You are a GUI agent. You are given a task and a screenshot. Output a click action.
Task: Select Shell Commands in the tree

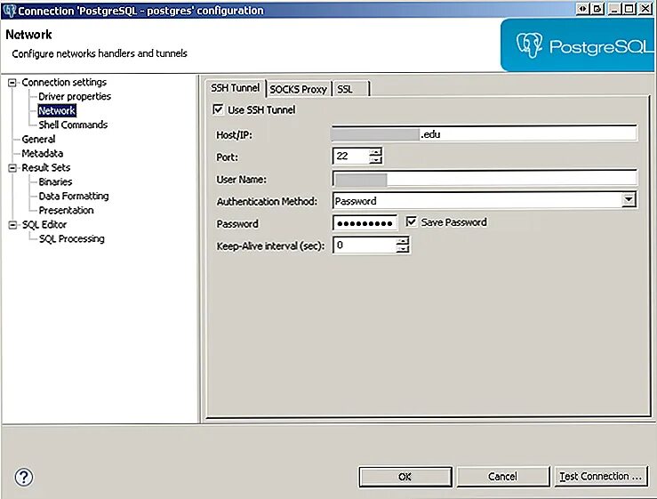[73, 125]
